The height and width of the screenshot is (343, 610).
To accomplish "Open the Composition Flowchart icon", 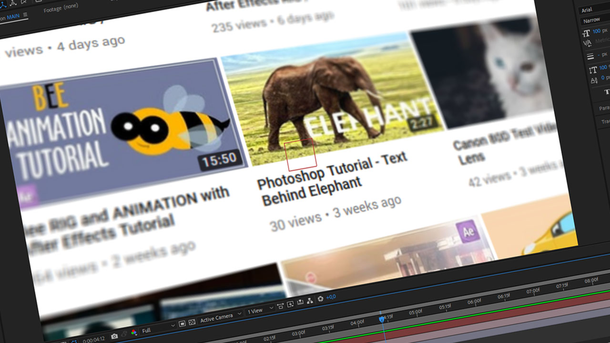I will pyautogui.click(x=310, y=300).
